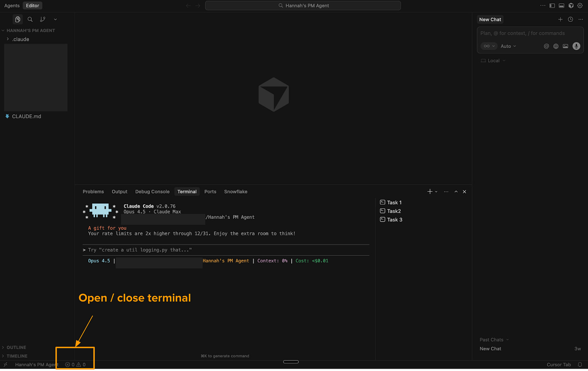The height and width of the screenshot is (371, 588).
Task: Click the Opus 4.5 status line text
Action: coord(99,261)
